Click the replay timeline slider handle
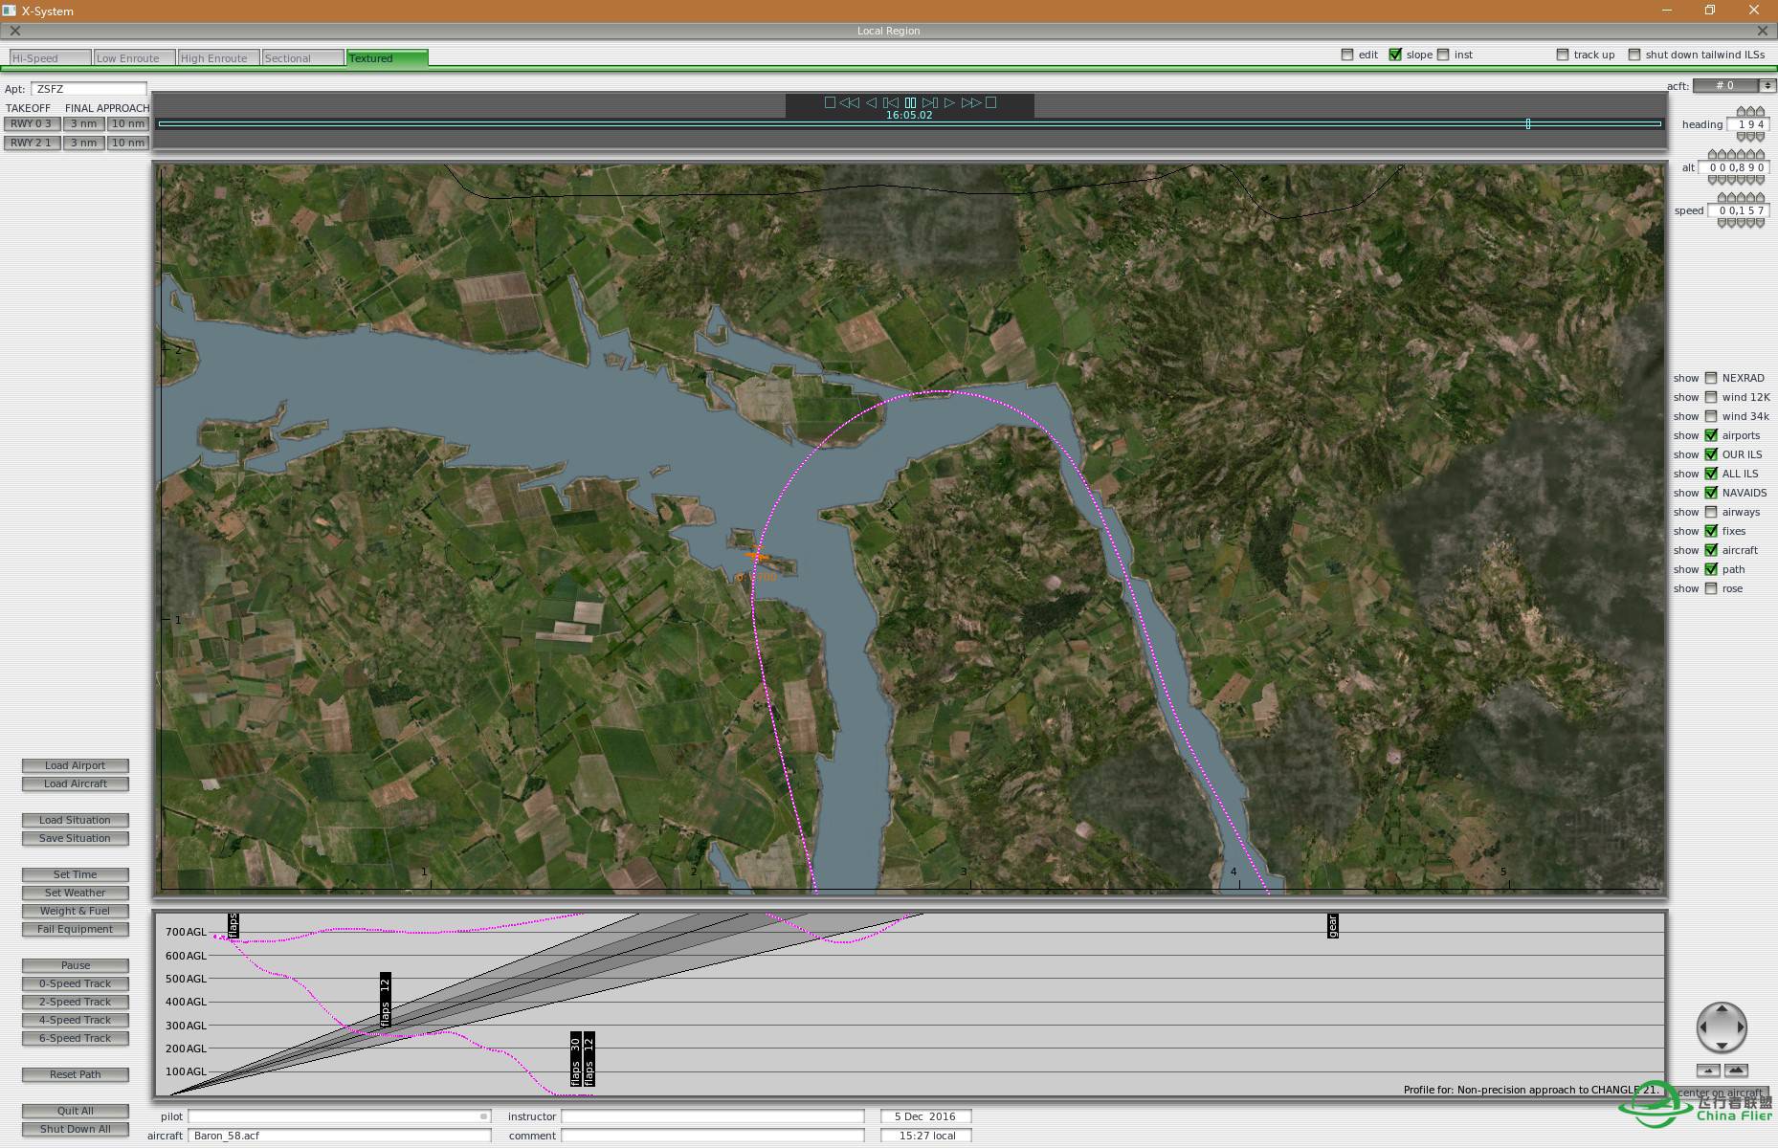The height and width of the screenshot is (1148, 1778). click(x=1528, y=123)
